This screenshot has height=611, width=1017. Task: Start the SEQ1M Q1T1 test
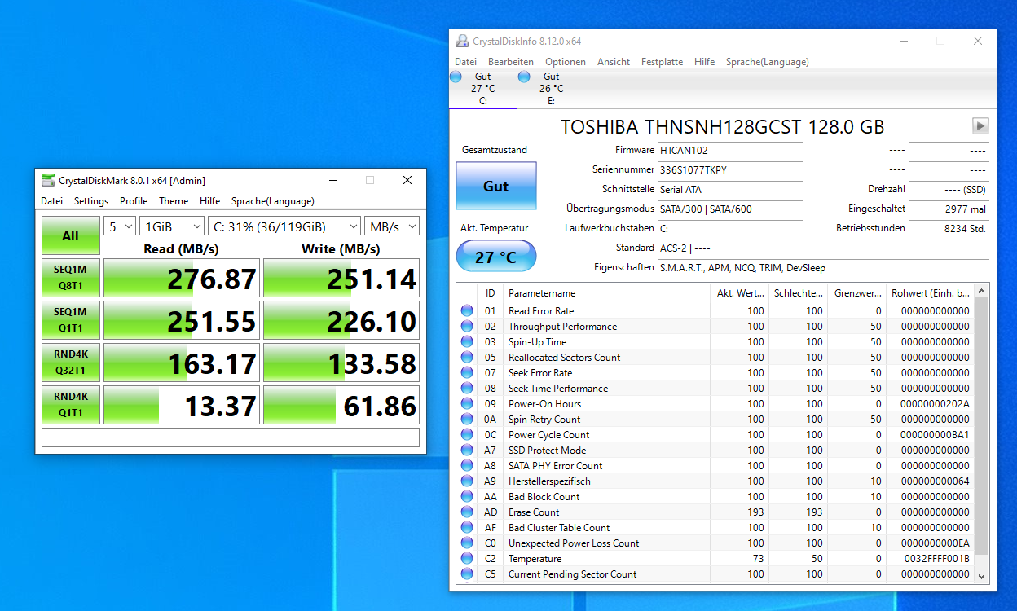click(71, 320)
